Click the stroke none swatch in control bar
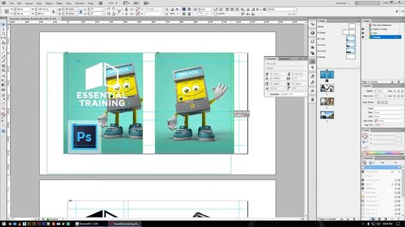 (138, 13)
